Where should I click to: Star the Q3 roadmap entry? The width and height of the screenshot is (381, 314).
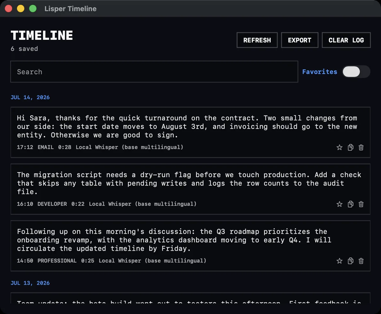click(339, 261)
